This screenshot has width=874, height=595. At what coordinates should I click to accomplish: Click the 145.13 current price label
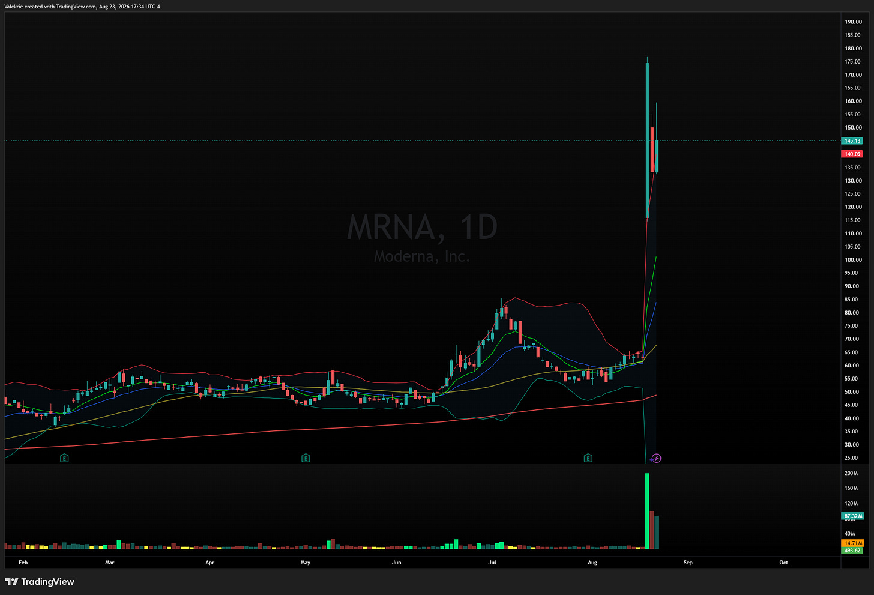[x=852, y=141]
